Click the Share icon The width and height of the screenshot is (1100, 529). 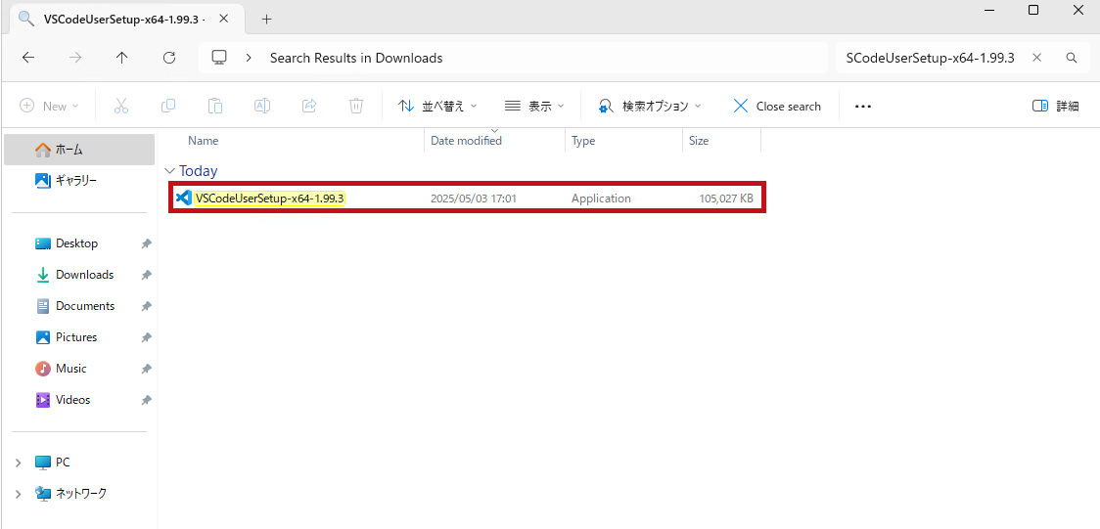tap(309, 106)
